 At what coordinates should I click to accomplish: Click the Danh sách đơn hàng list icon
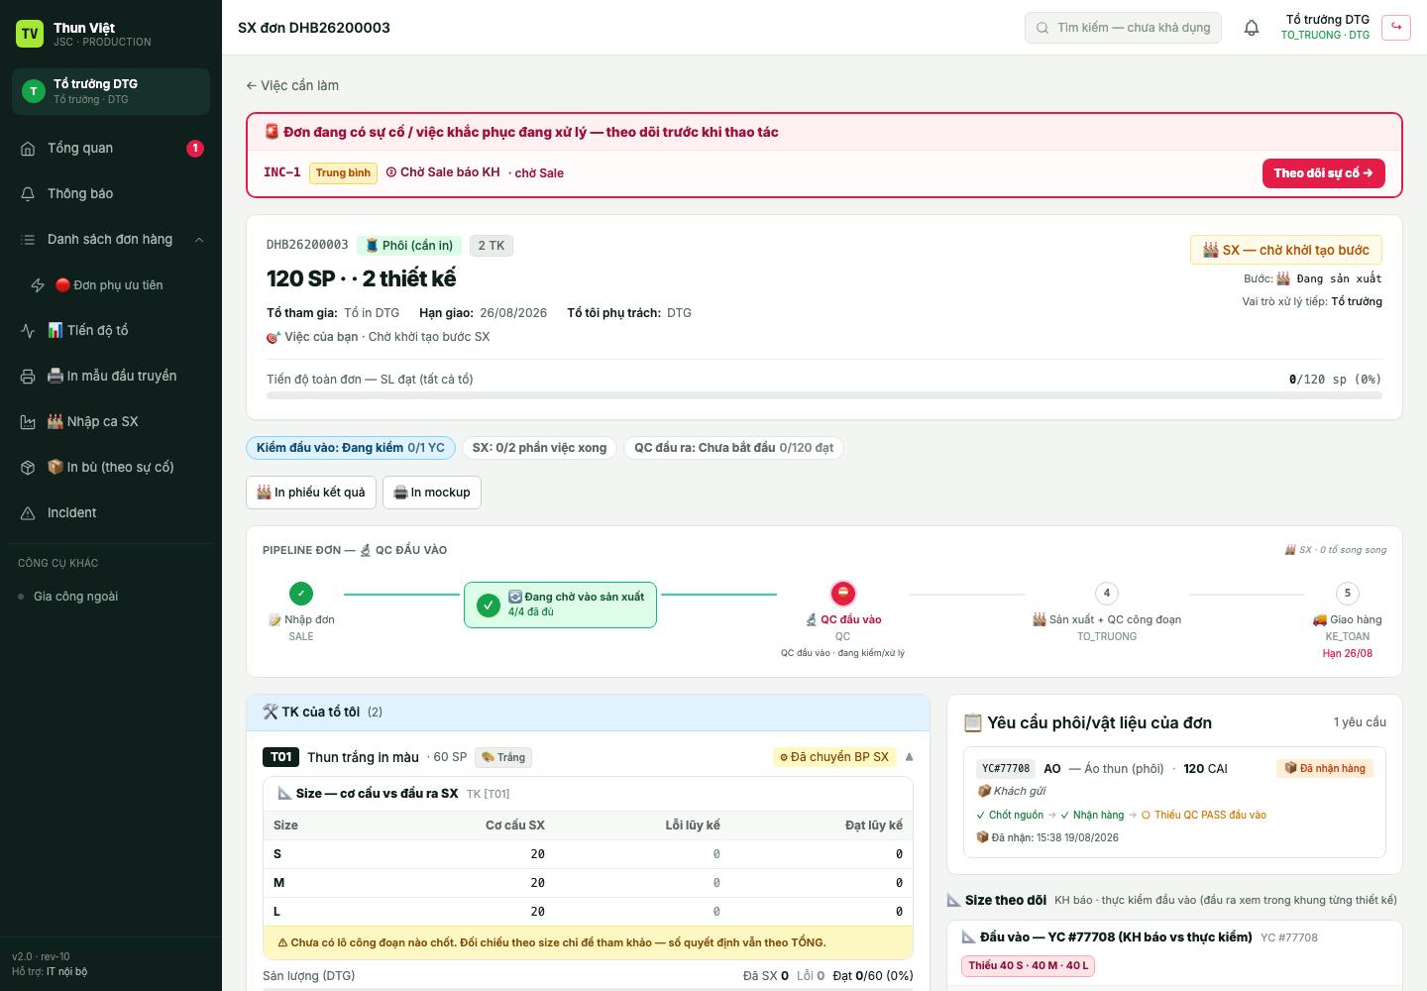pyautogui.click(x=28, y=240)
